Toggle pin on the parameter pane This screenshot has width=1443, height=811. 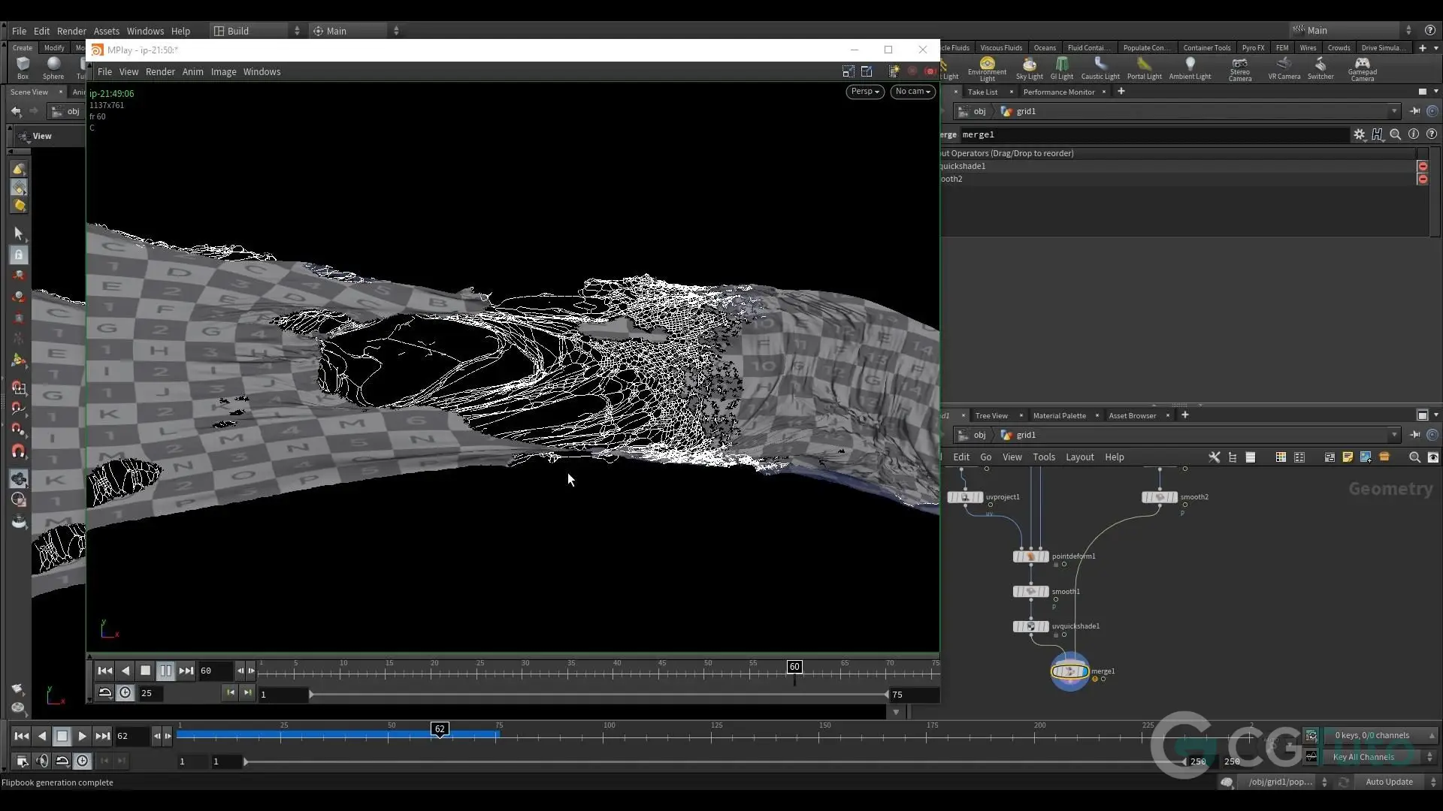pyautogui.click(x=1414, y=111)
